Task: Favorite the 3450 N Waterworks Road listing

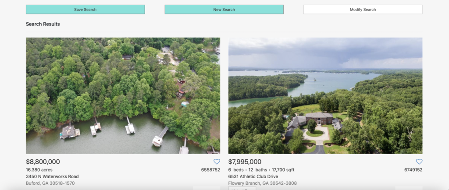Action: [217, 162]
